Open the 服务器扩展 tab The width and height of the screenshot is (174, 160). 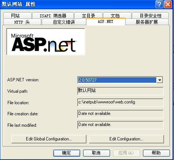coord(147,22)
